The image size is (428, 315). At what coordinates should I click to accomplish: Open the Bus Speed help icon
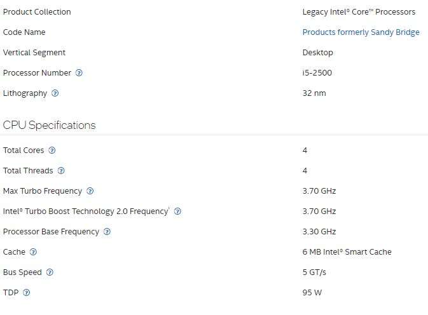[50, 272]
